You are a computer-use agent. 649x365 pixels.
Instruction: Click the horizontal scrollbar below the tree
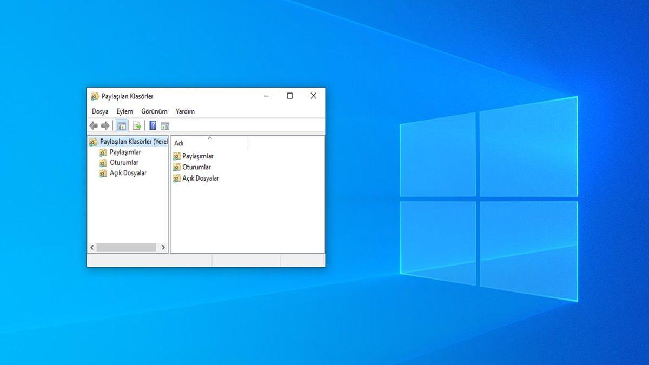[x=127, y=247]
